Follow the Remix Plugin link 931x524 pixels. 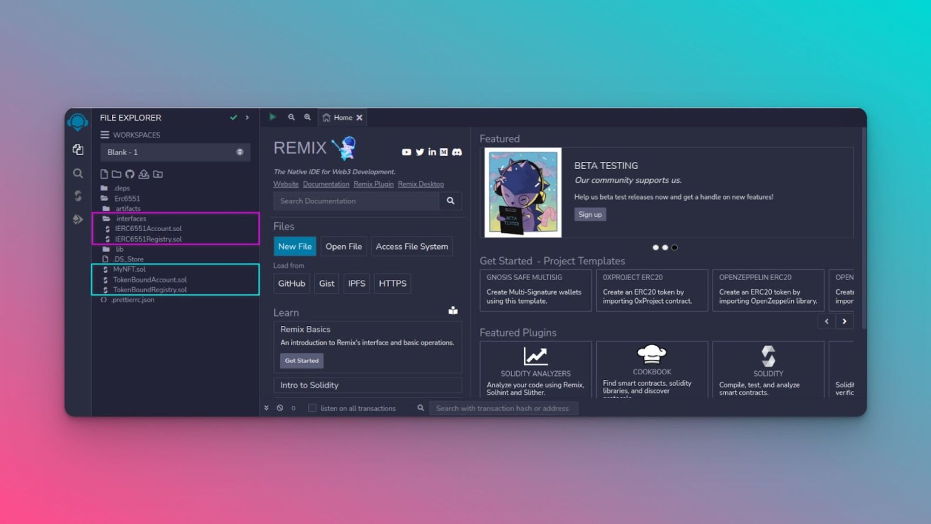pos(373,184)
